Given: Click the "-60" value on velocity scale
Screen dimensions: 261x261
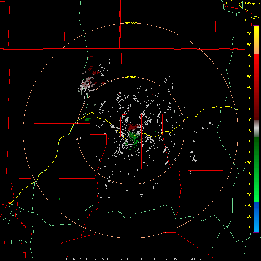Looking at the screenshot, I should click(x=248, y=195).
